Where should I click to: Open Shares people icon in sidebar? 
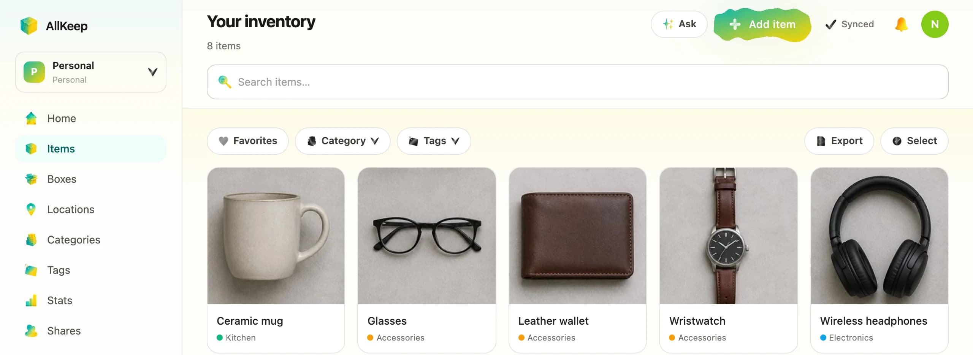tap(31, 331)
